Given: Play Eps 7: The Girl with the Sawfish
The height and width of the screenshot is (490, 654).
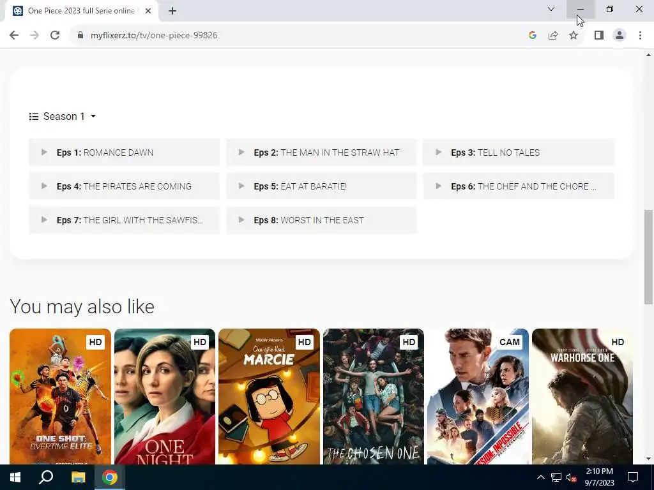Looking at the screenshot, I should pyautogui.click(x=124, y=220).
